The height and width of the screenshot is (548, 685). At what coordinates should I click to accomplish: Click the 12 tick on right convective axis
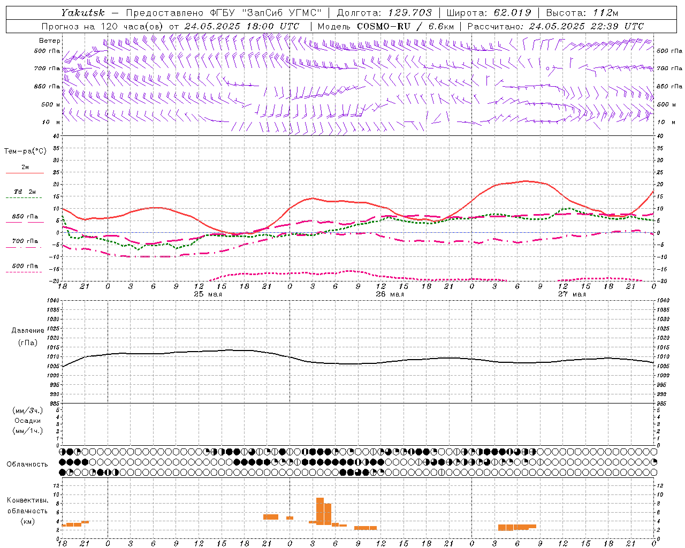pyautogui.click(x=660, y=485)
